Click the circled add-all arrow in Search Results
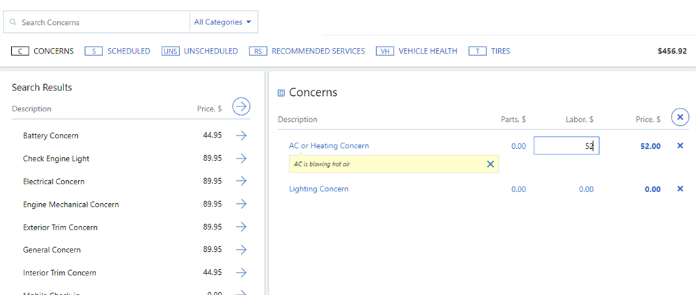Image resolution: width=696 pixels, height=295 pixels. click(x=241, y=106)
